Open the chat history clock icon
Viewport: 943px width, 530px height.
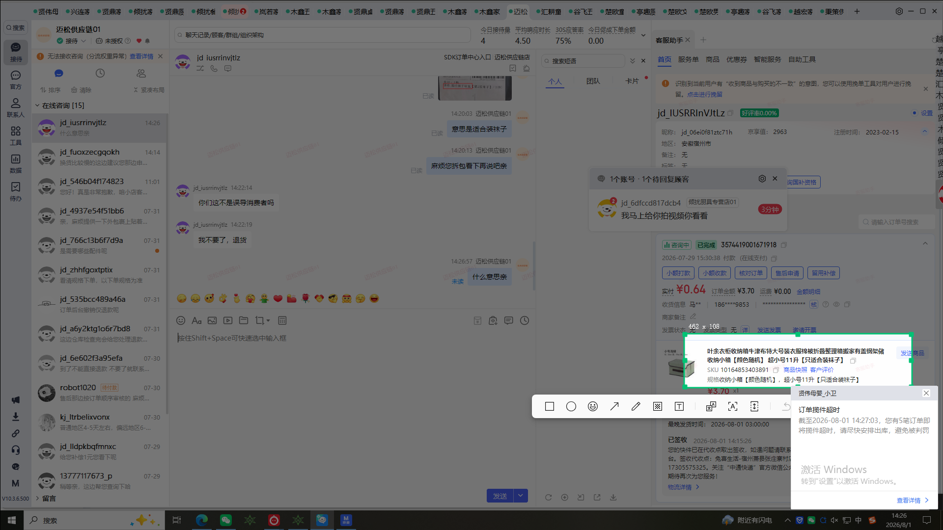point(525,320)
